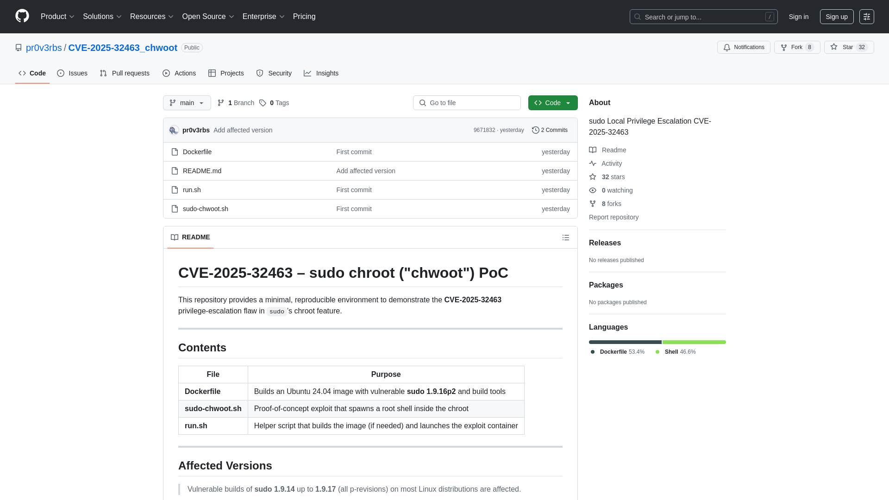
Task: Switch to the Code tab
Action: point(32,73)
